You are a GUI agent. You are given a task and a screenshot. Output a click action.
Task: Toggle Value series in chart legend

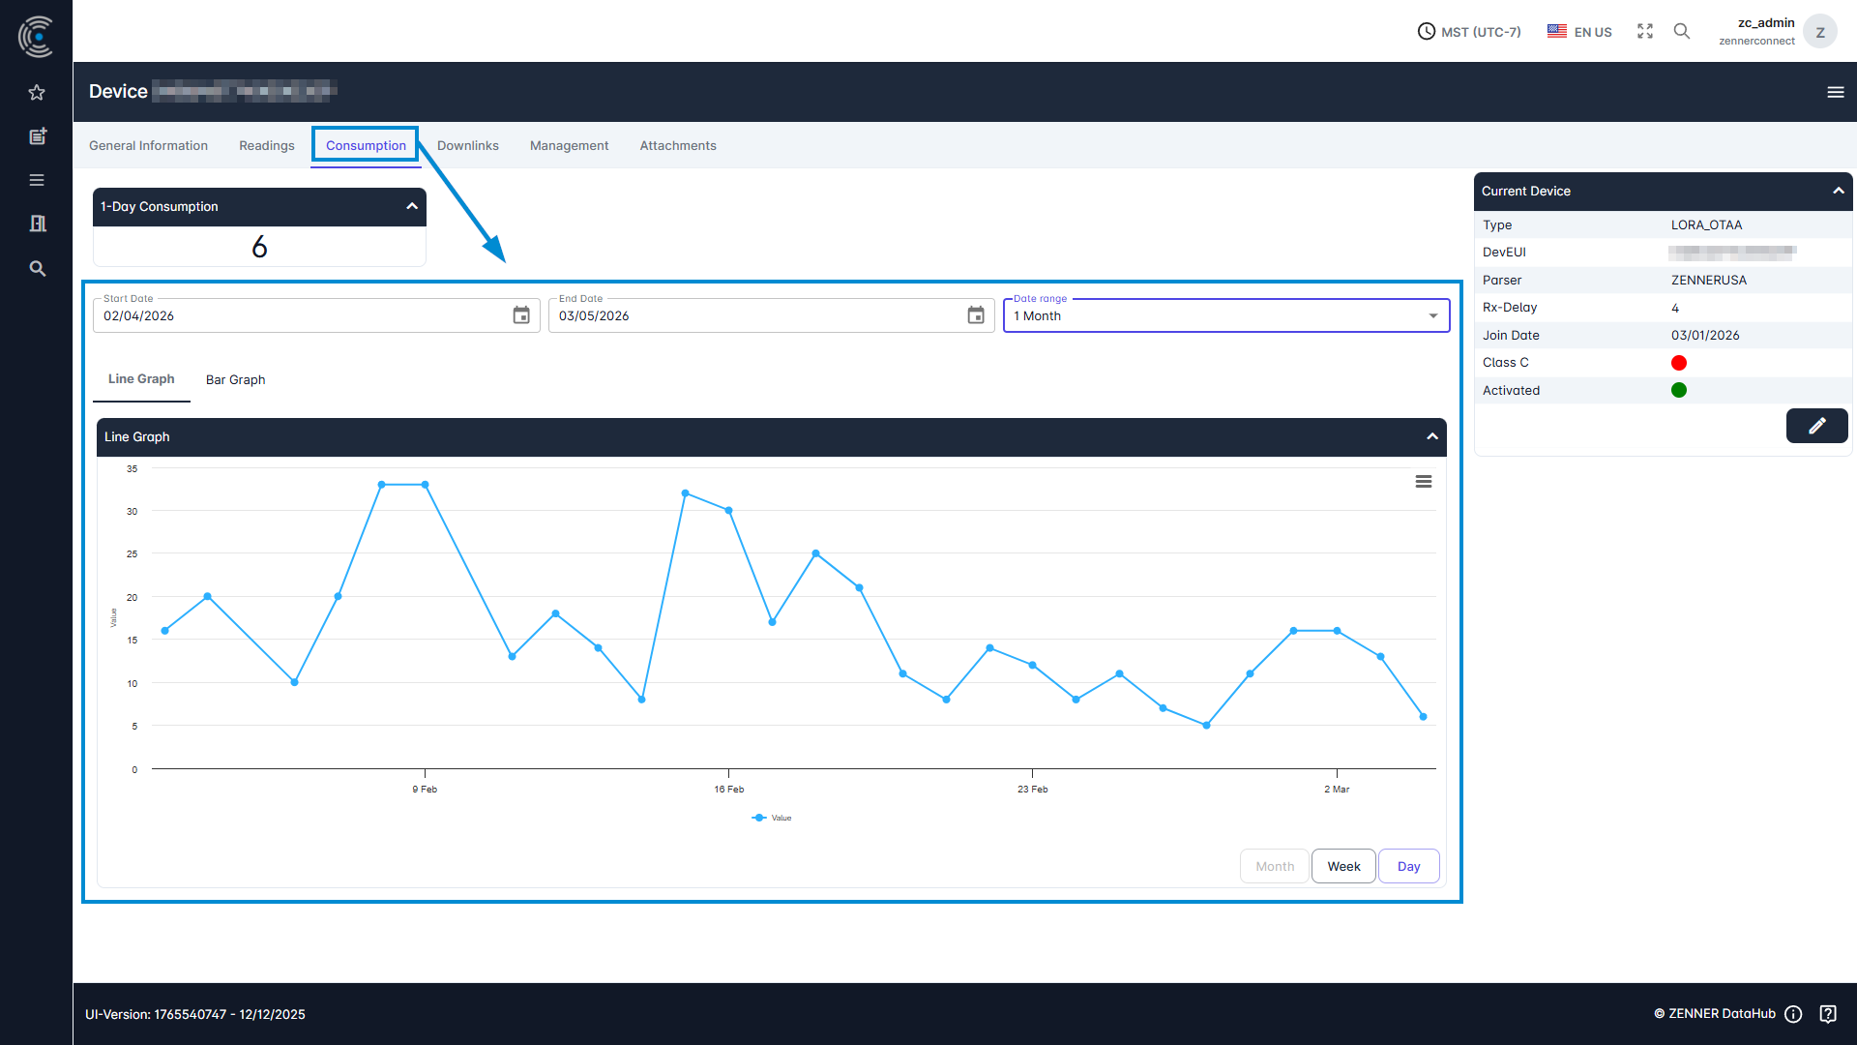click(x=772, y=818)
